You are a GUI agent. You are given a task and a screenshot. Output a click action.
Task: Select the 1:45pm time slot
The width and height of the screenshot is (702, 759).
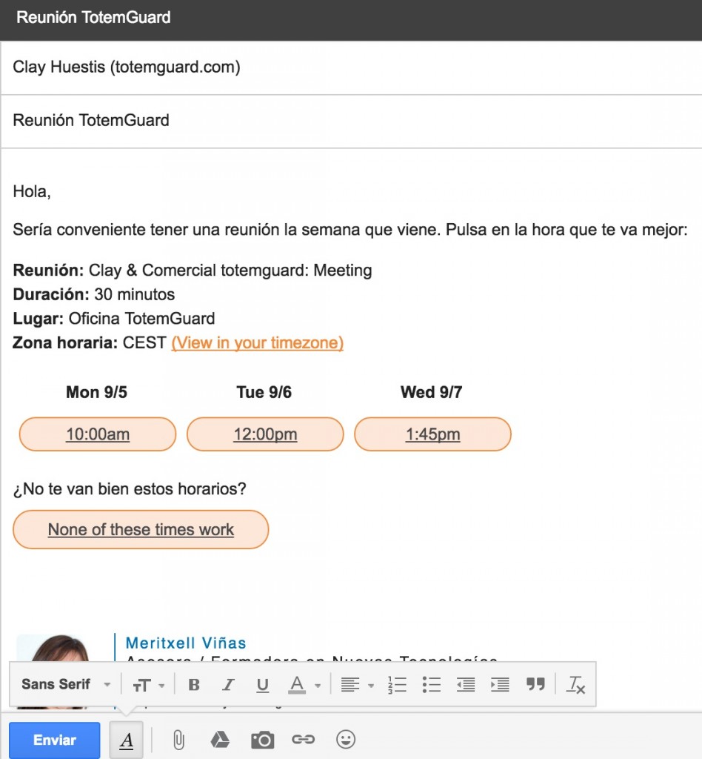(x=432, y=434)
